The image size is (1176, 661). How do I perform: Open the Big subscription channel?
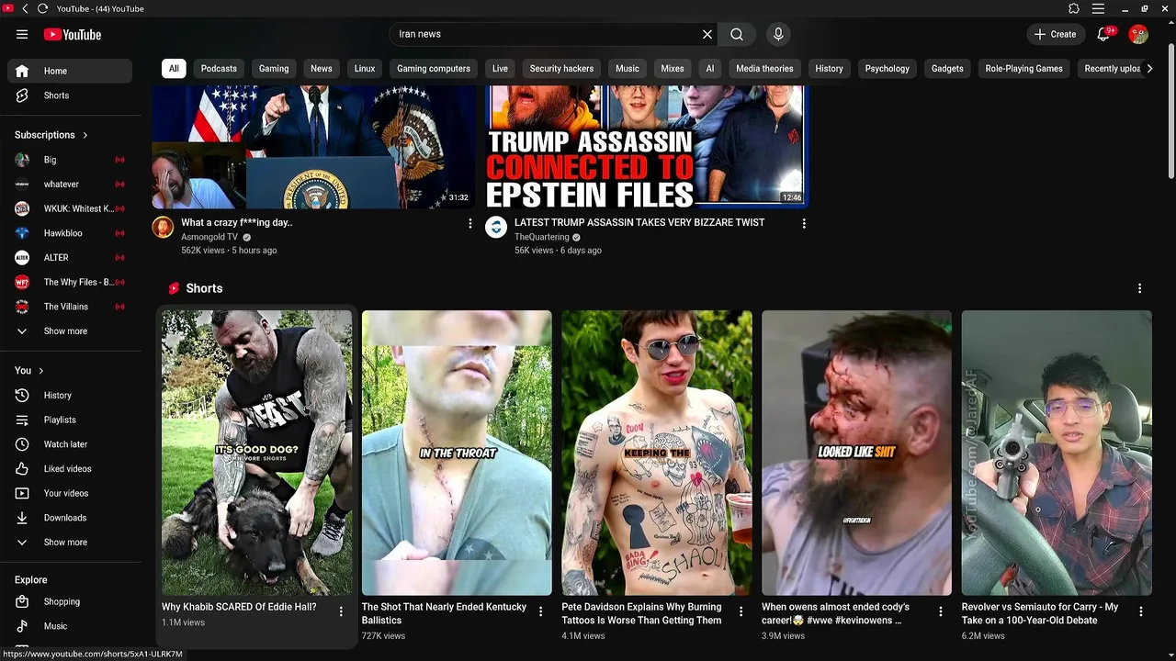70,160
